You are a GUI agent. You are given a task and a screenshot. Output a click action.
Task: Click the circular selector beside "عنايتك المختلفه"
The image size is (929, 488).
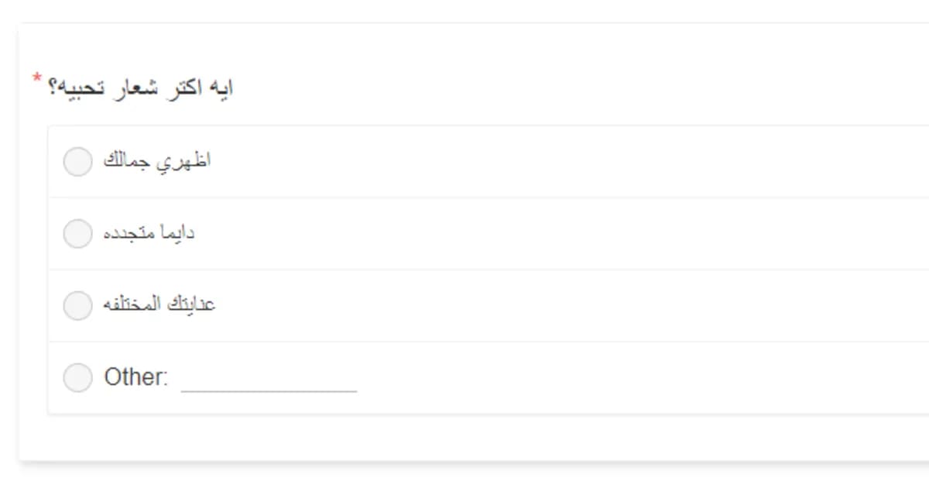tap(77, 305)
